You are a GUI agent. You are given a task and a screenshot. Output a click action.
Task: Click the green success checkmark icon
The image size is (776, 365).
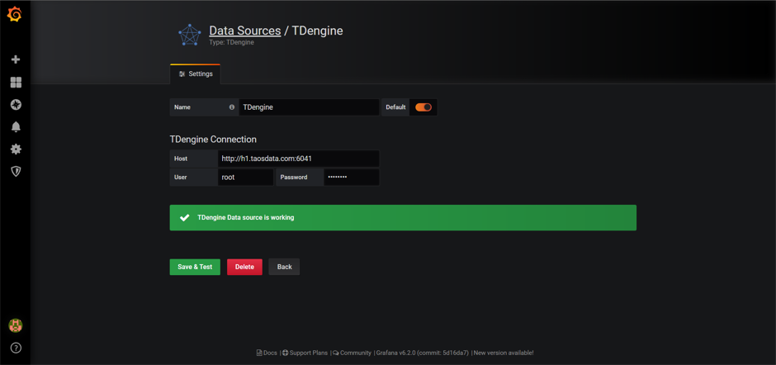click(184, 217)
